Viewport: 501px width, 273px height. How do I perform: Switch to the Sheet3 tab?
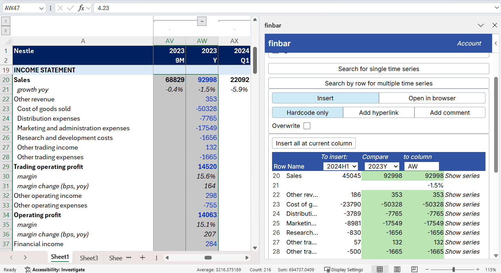click(89, 257)
